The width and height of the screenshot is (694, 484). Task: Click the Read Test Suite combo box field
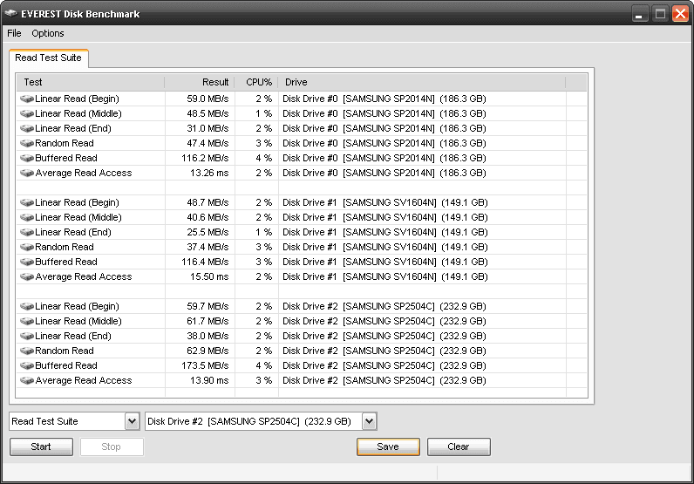(74, 421)
